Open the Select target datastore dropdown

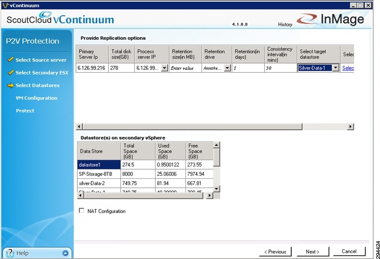335,68
